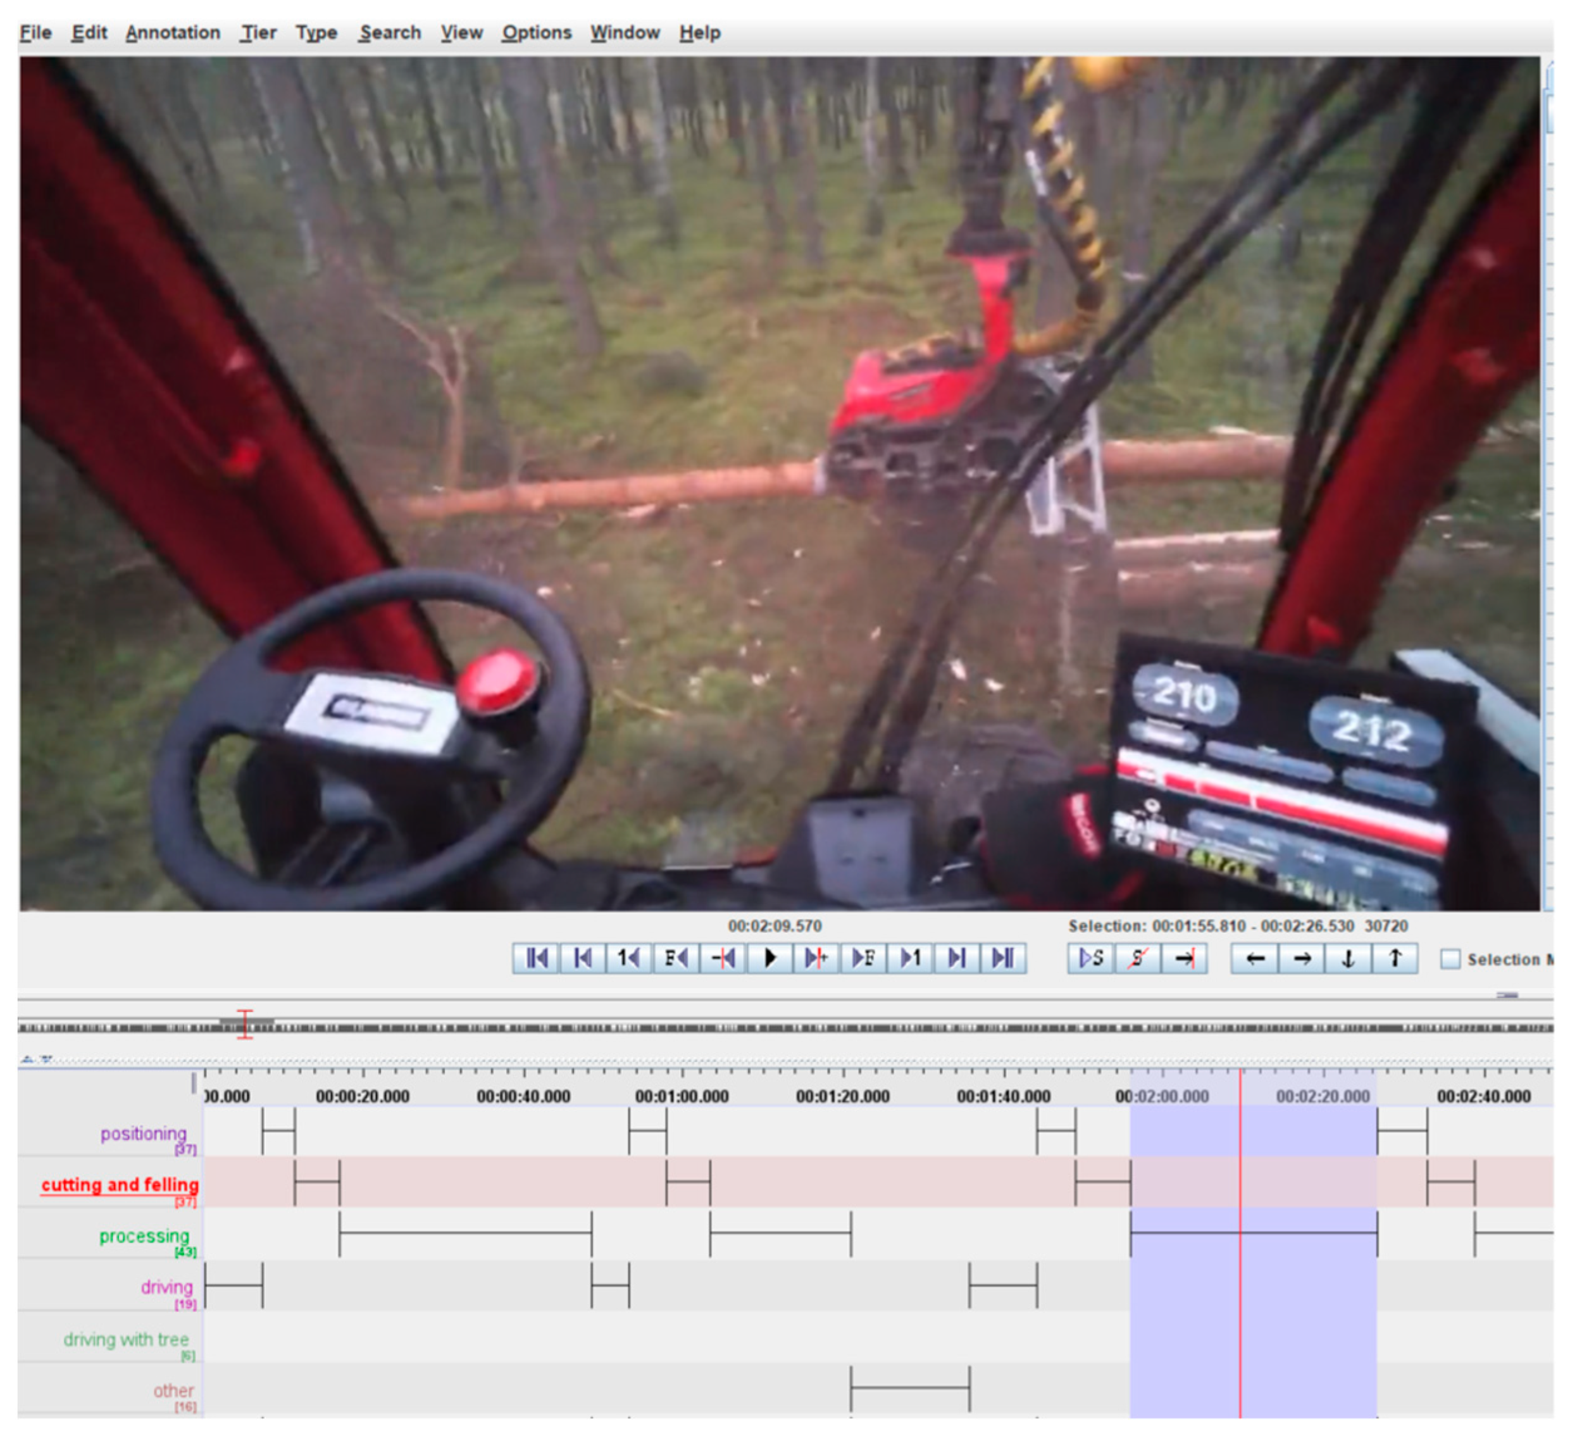Go back one pixel with 1 button
This screenshot has width=1570, height=1438.
(630, 958)
